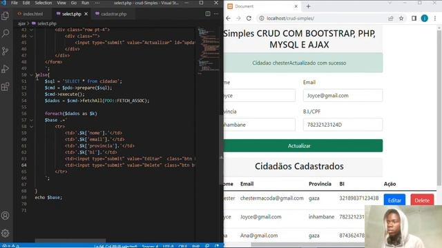The height and width of the screenshot is (248, 442).
Task: Click the VS Code minimap code overview
Action: click(x=208, y=50)
